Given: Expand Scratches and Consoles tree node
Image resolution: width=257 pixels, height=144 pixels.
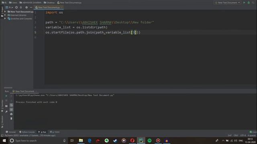Looking at the screenshot, I should click(x=5, y=19).
